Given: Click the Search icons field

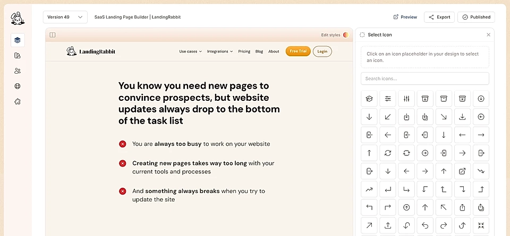Looking at the screenshot, I should tap(425, 78).
